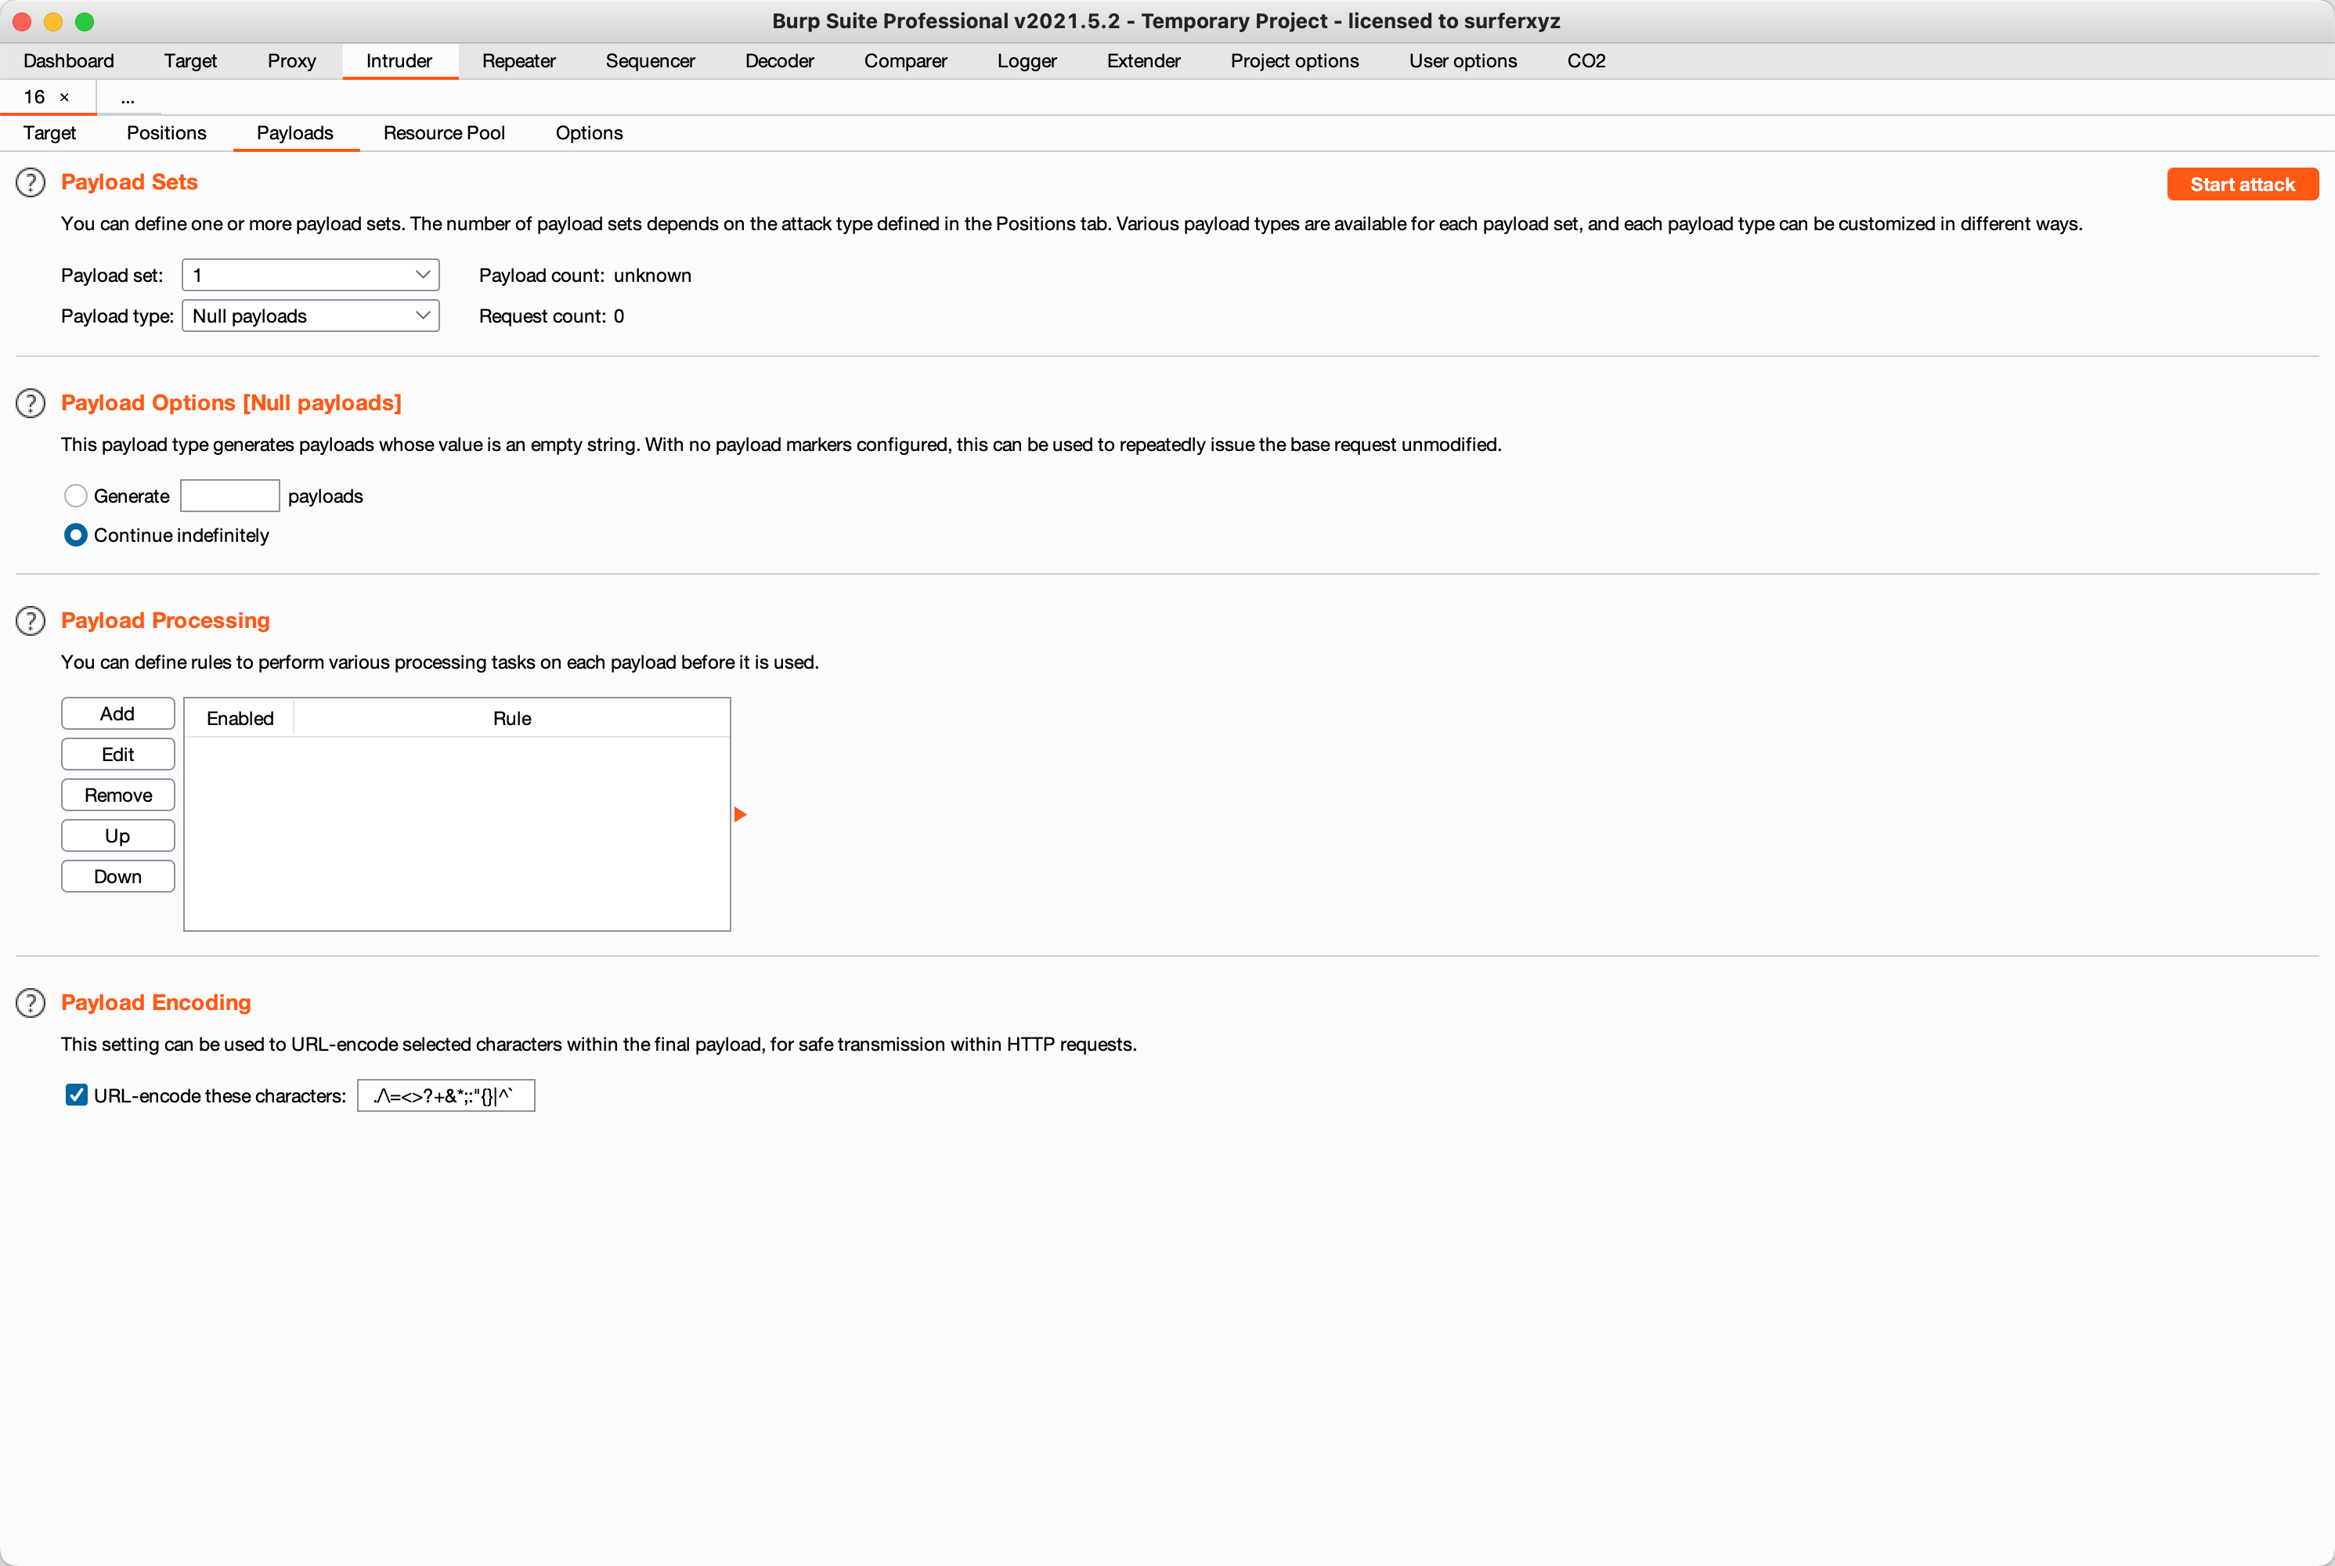Screen dimensions: 2335x1566
Task: Click the Payload Processing help icon
Action: click(x=31, y=621)
